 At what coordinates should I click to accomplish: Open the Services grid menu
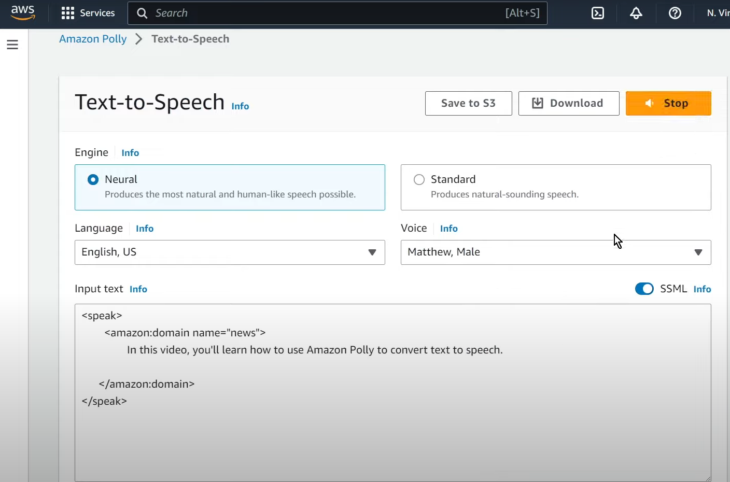pyautogui.click(x=88, y=13)
